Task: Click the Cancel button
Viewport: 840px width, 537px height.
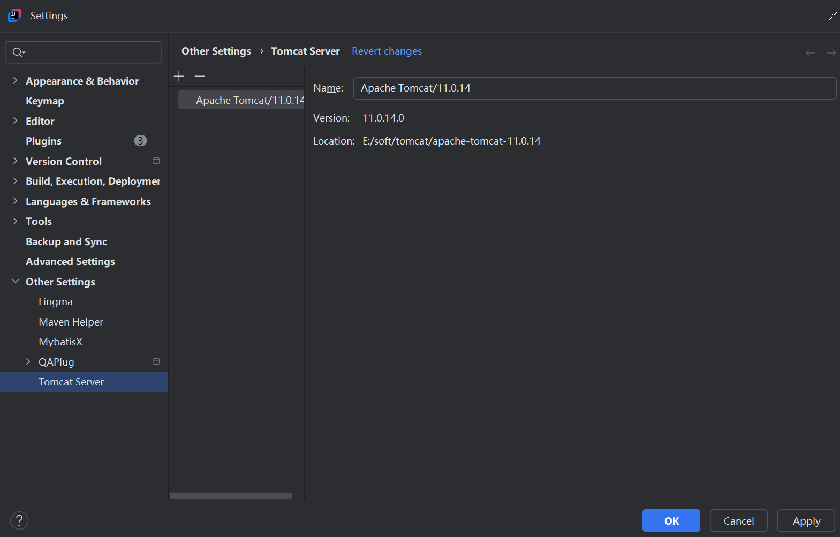Action: pos(739,520)
